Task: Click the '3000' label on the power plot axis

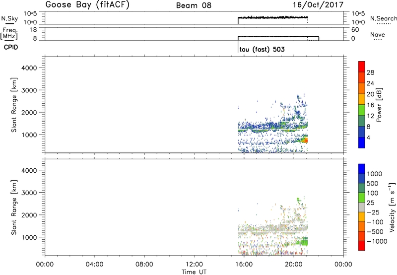Action: coord(29,90)
